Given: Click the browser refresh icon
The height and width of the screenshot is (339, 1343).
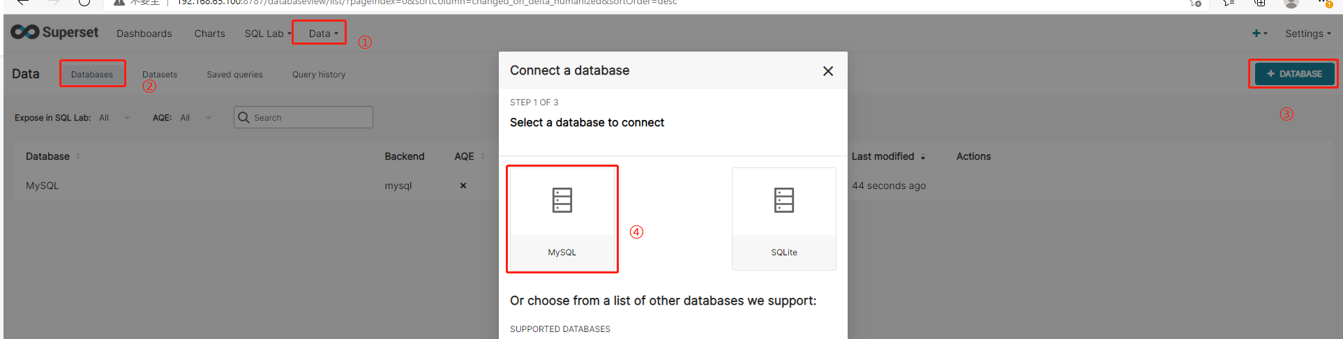Looking at the screenshot, I should pos(84,2).
